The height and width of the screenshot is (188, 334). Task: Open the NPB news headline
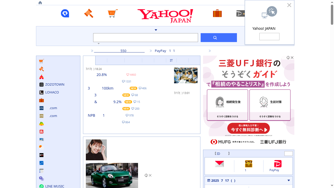click(x=96, y=115)
